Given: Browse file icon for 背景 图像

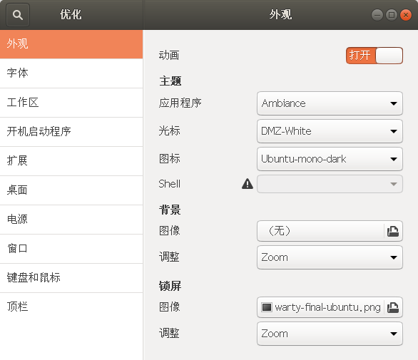Looking at the screenshot, I should (x=393, y=231).
